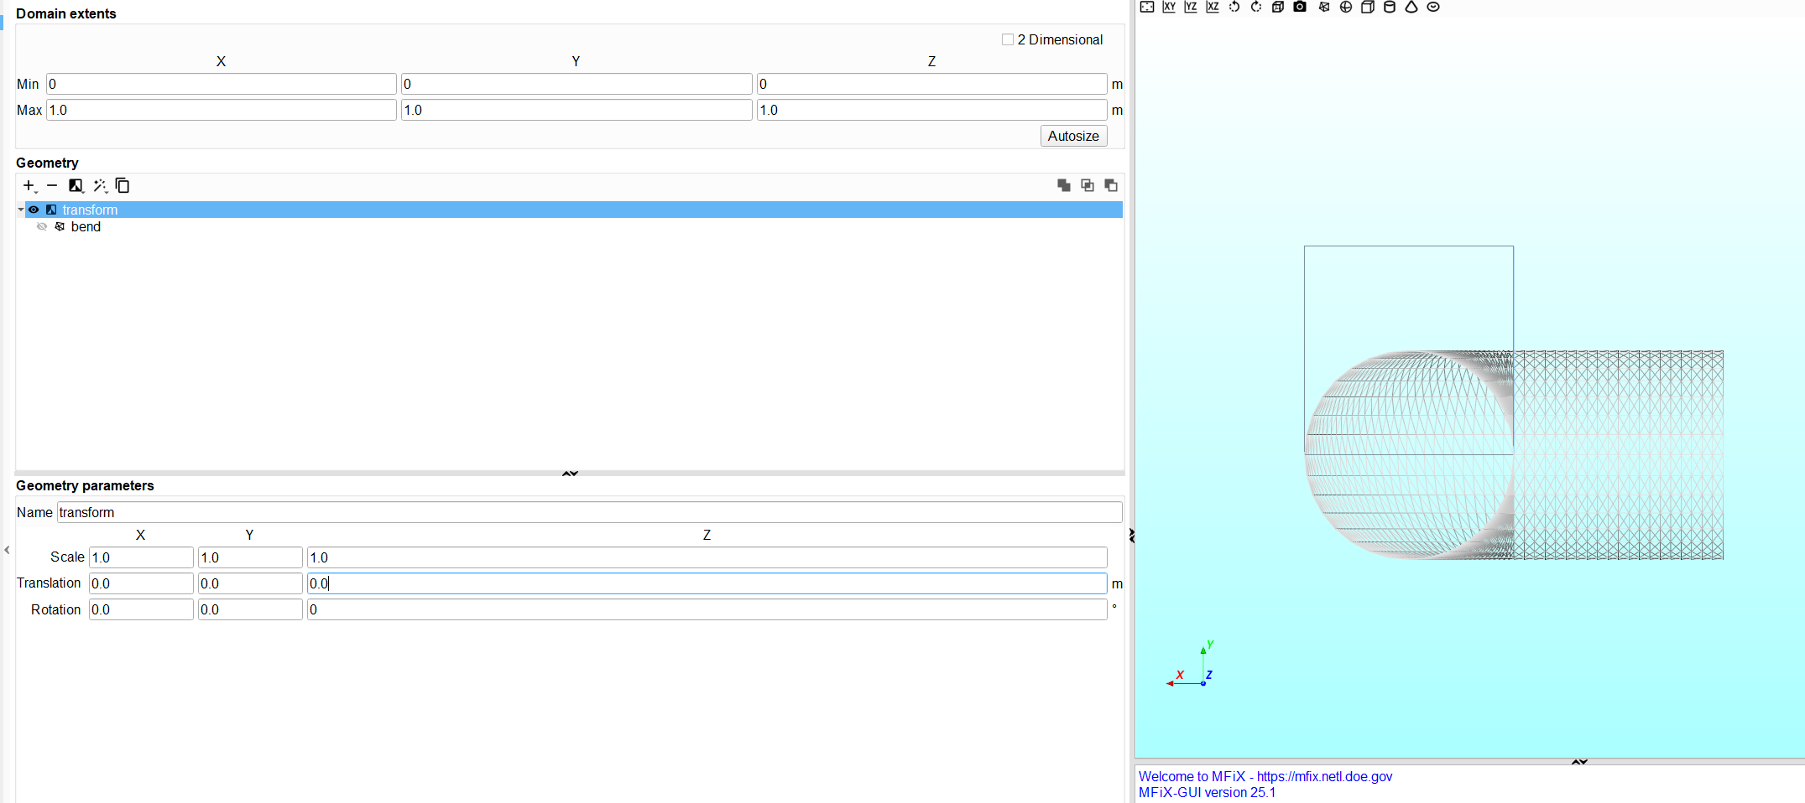This screenshot has width=1805, height=803.
Task: Apply intersection boolean operation icon
Action: [1088, 185]
